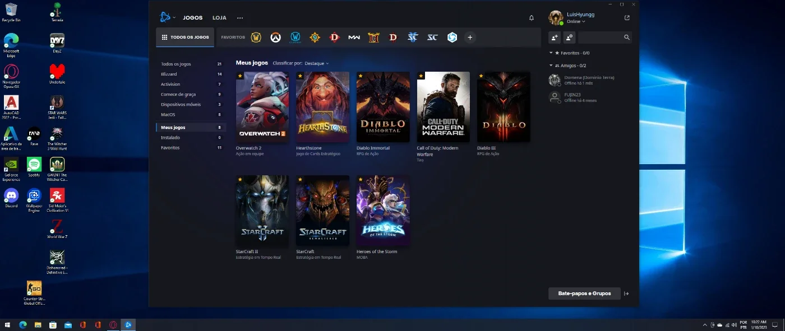Open Heroes of the Storm favorite icon
The image size is (785, 331).
click(452, 38)
